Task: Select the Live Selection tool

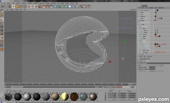Action: 10,6
